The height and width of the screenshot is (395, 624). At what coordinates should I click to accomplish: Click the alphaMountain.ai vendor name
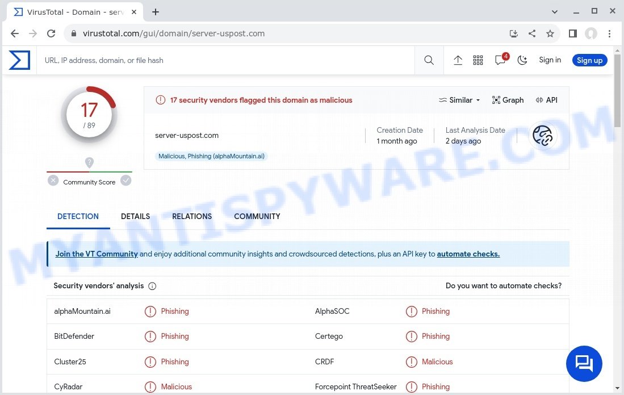82,312
